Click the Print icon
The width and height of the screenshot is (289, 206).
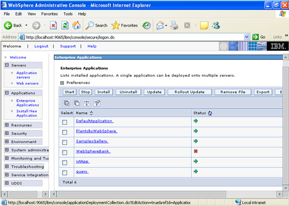(x=174, y=26)
